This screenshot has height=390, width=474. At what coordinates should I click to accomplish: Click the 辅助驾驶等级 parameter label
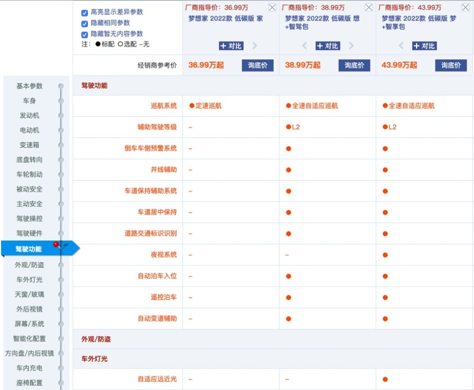point(157,127)
